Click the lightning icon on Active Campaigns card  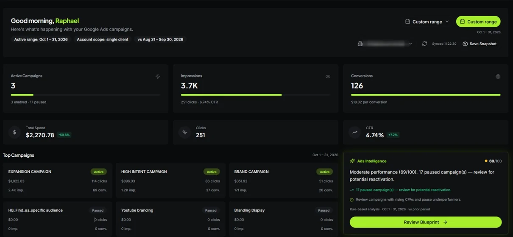pos(158,76)
